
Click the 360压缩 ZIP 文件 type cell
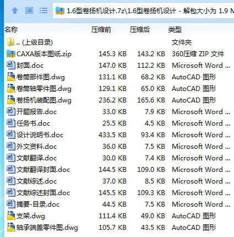198,54
